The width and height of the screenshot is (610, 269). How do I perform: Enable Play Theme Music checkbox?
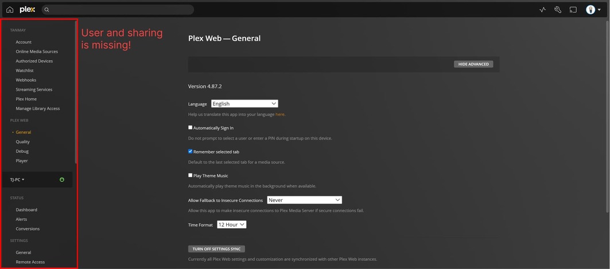(x=191, y=176)
